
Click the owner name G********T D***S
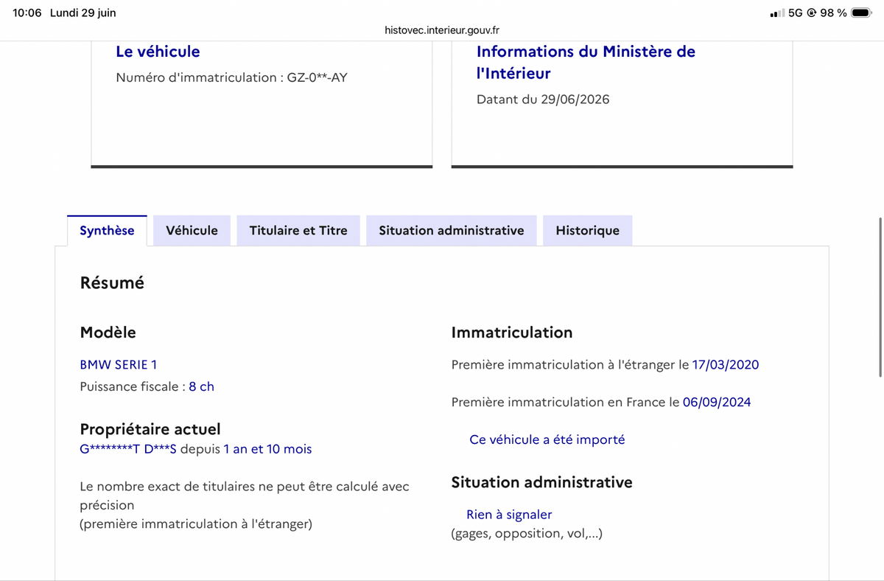pyautogui.click(x=128, y=449)
